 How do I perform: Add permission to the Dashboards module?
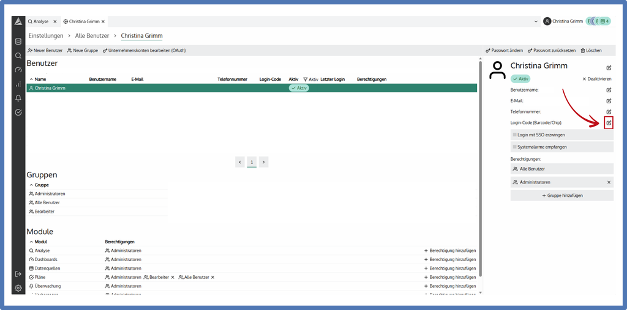pyautogui.click(x=450, y=260)
